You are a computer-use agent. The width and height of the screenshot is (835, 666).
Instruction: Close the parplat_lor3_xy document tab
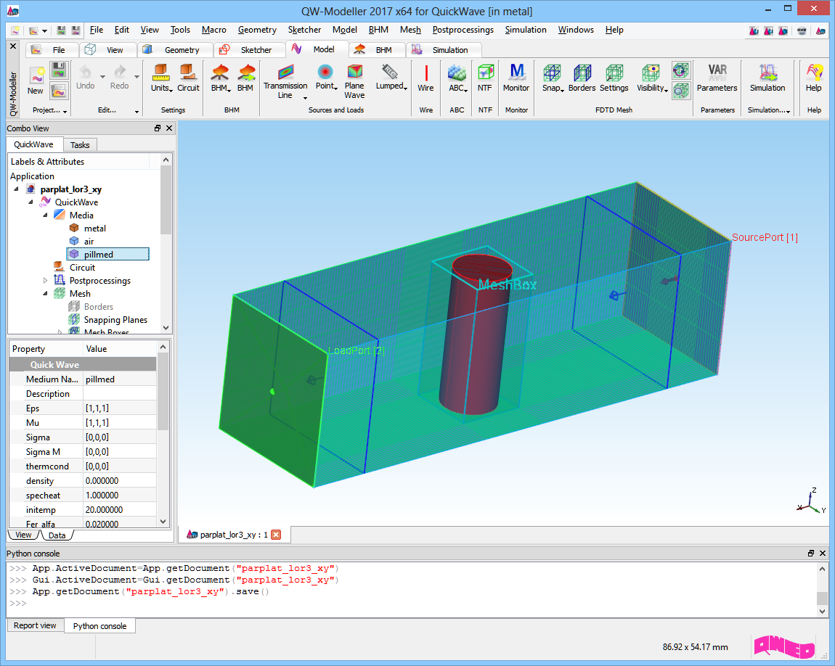(276, 535)
